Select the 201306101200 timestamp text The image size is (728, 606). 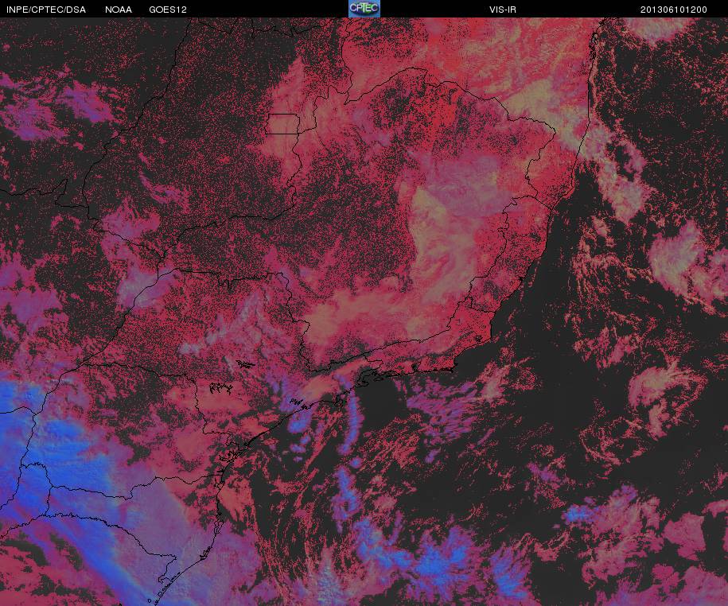[674, 10]
